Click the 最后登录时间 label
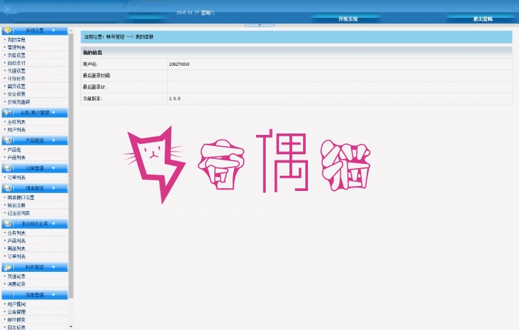The height and width of the screenshot is (330, 519). click(96, 76)
